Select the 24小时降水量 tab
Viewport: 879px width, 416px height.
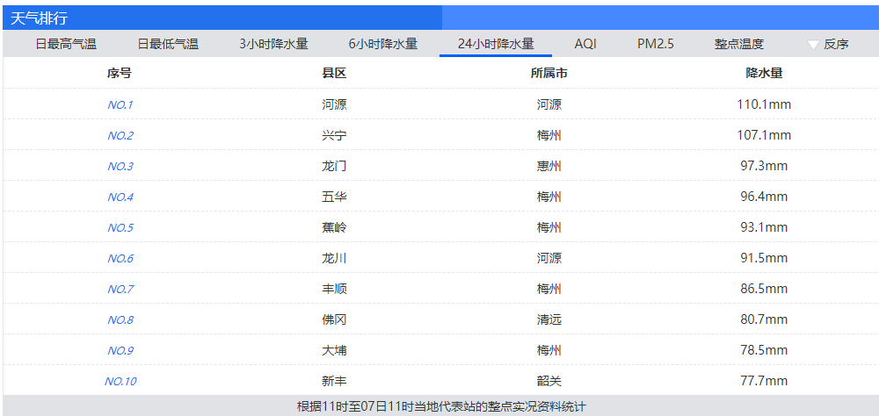pos(495,44)
